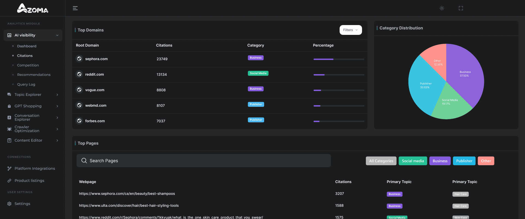This screenshot has height=219, width=525.
Task: Click the globe icon beside reddit.com
Action: pyautogui.click(x=79, y=74)
